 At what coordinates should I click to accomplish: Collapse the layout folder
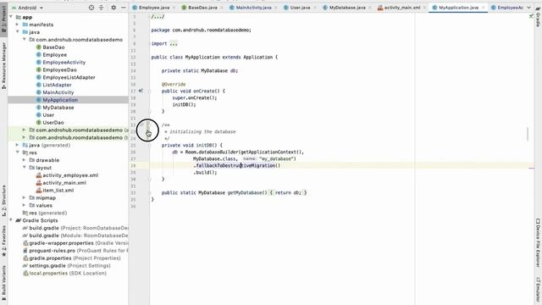click(x=25, y=168)
